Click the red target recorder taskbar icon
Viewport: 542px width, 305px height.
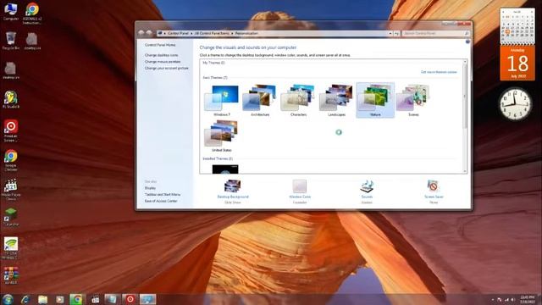130,299
